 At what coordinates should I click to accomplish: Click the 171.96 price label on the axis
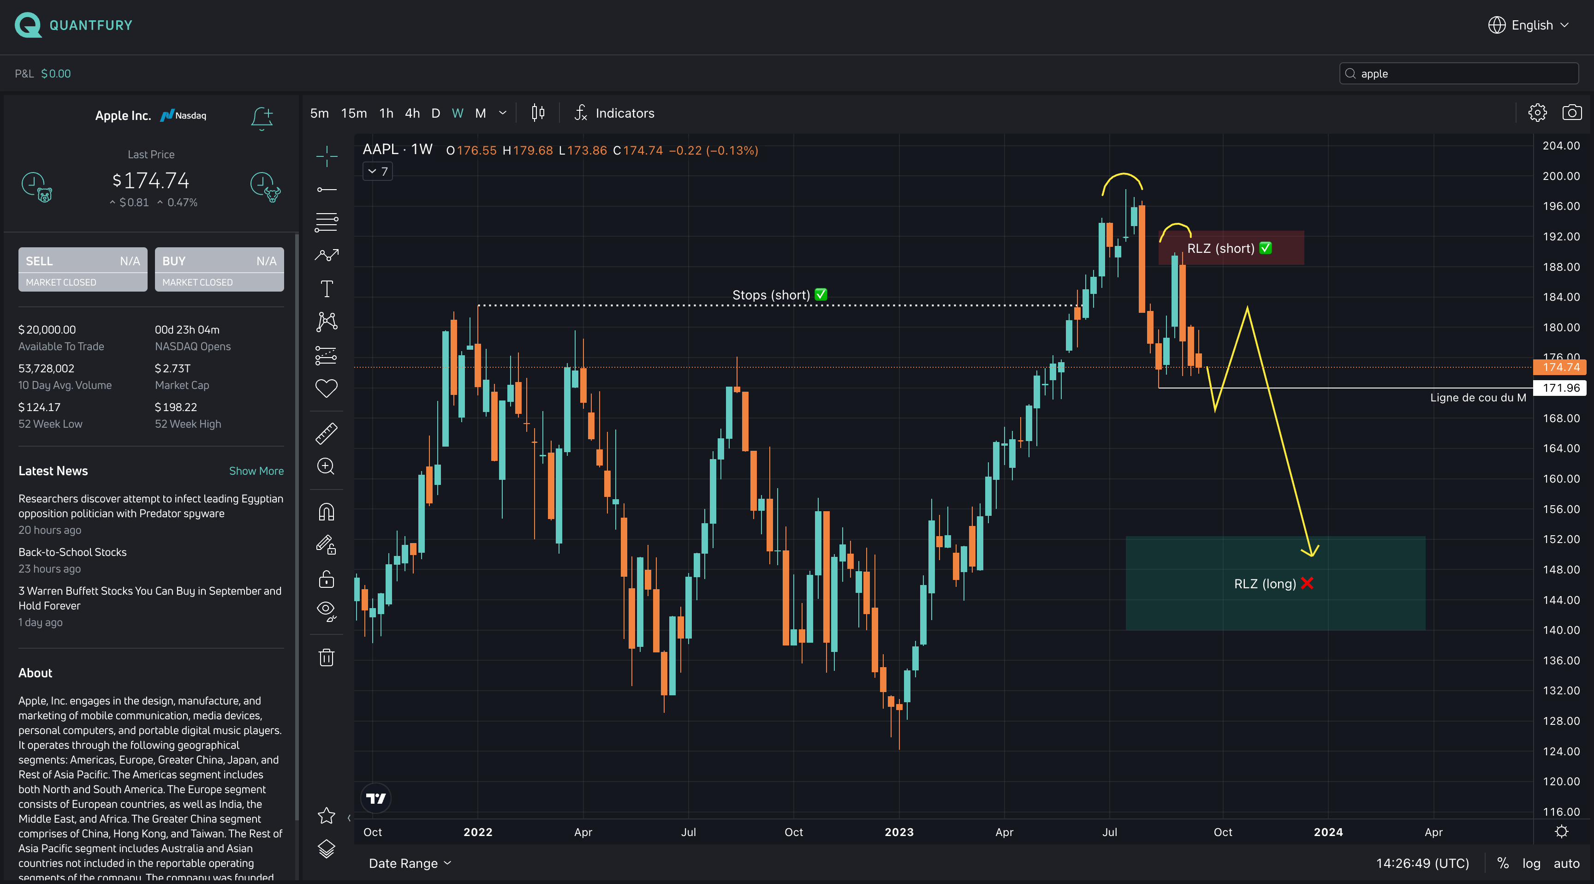coord(1561,388)
